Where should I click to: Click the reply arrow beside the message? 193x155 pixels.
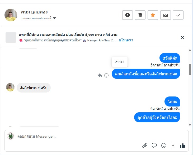[100, 75]
